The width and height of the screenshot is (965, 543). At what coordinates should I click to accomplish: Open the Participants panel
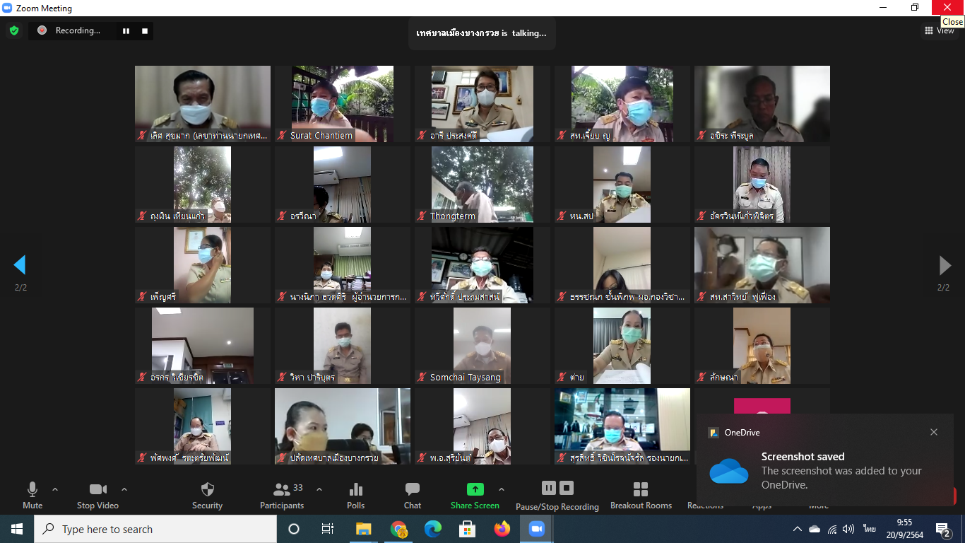[282, 496]
